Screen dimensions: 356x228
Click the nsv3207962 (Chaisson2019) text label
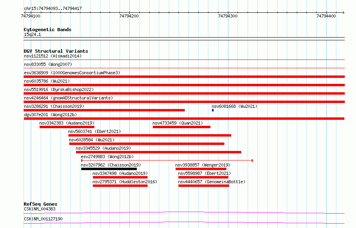111,165
